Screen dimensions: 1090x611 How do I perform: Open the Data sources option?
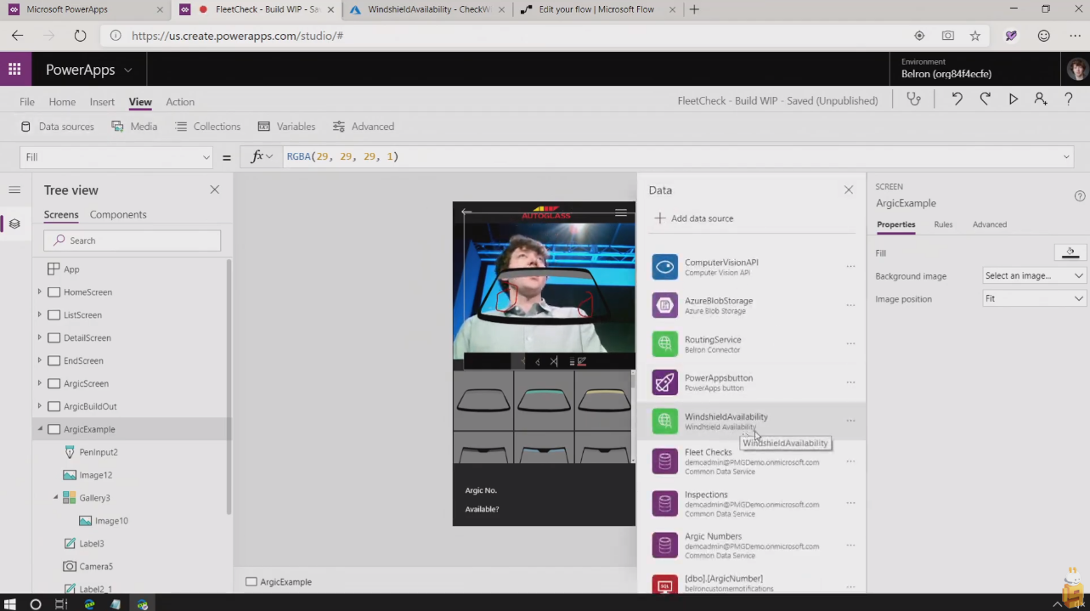(57, 127)
